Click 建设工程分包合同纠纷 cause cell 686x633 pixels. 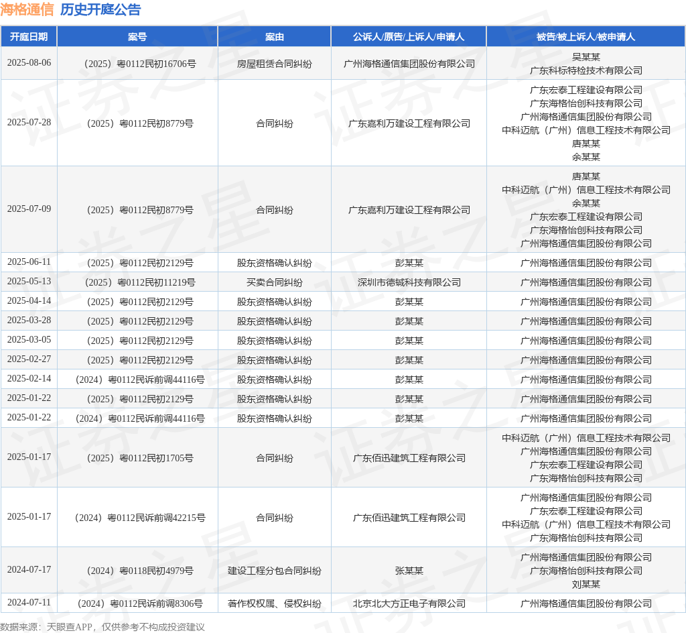coord(274,571)
